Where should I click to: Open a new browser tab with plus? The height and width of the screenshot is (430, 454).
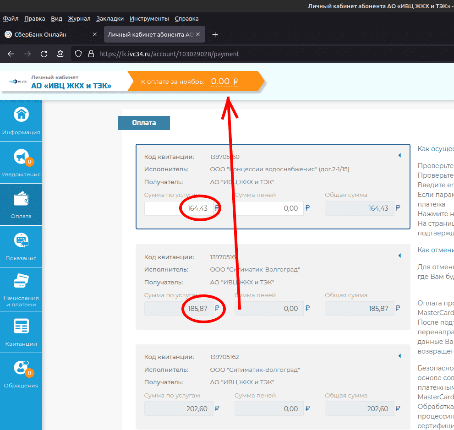pos(215,35)
